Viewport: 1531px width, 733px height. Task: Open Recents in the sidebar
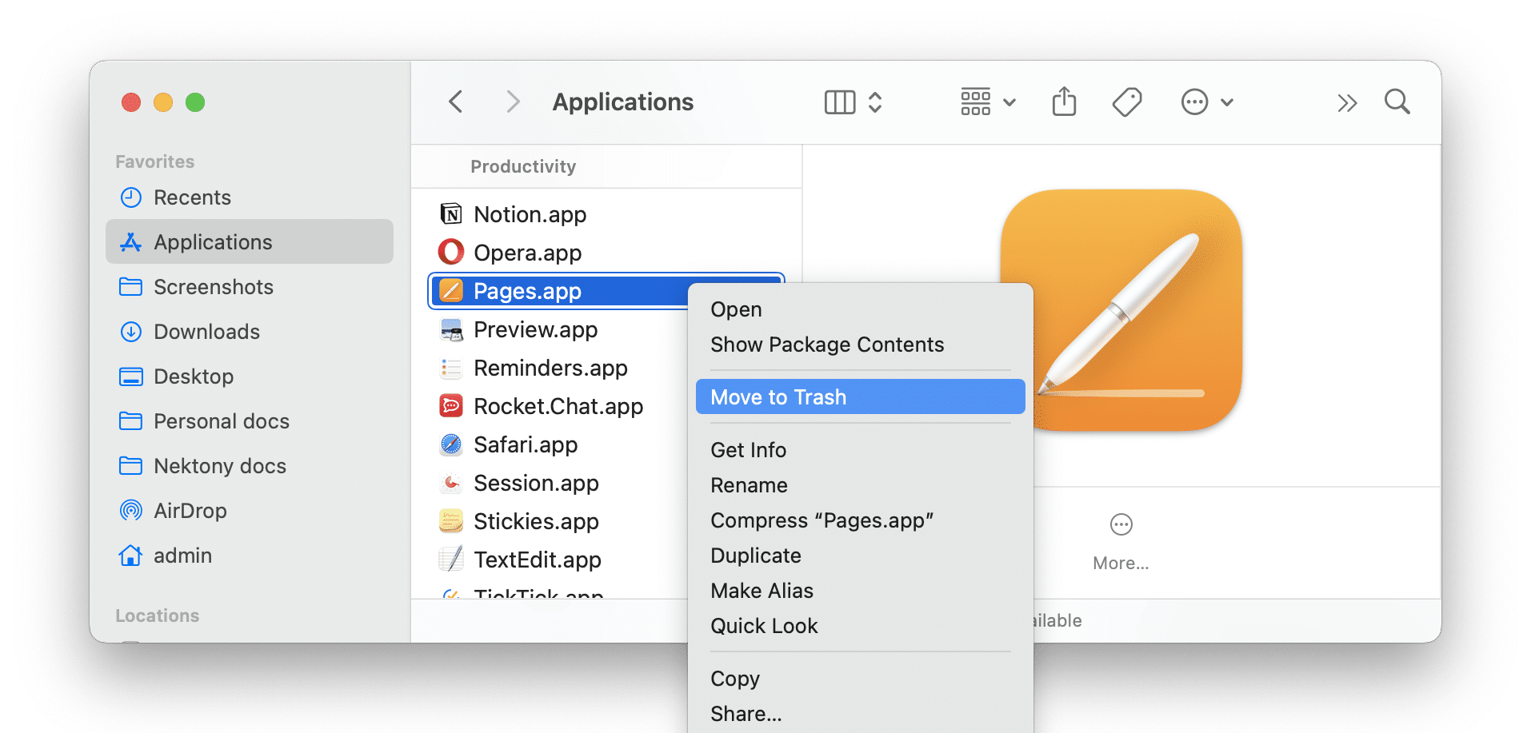pos(250,197)
